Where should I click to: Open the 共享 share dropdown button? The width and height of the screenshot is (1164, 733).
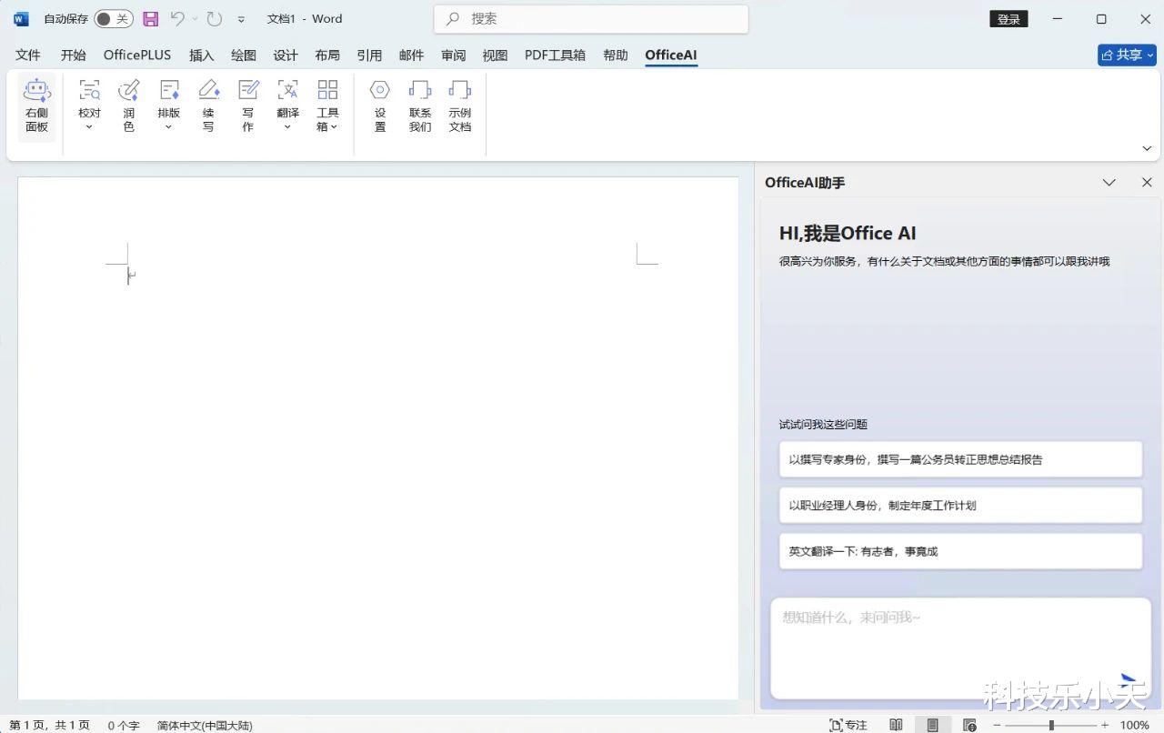(x=1127, y=55)
